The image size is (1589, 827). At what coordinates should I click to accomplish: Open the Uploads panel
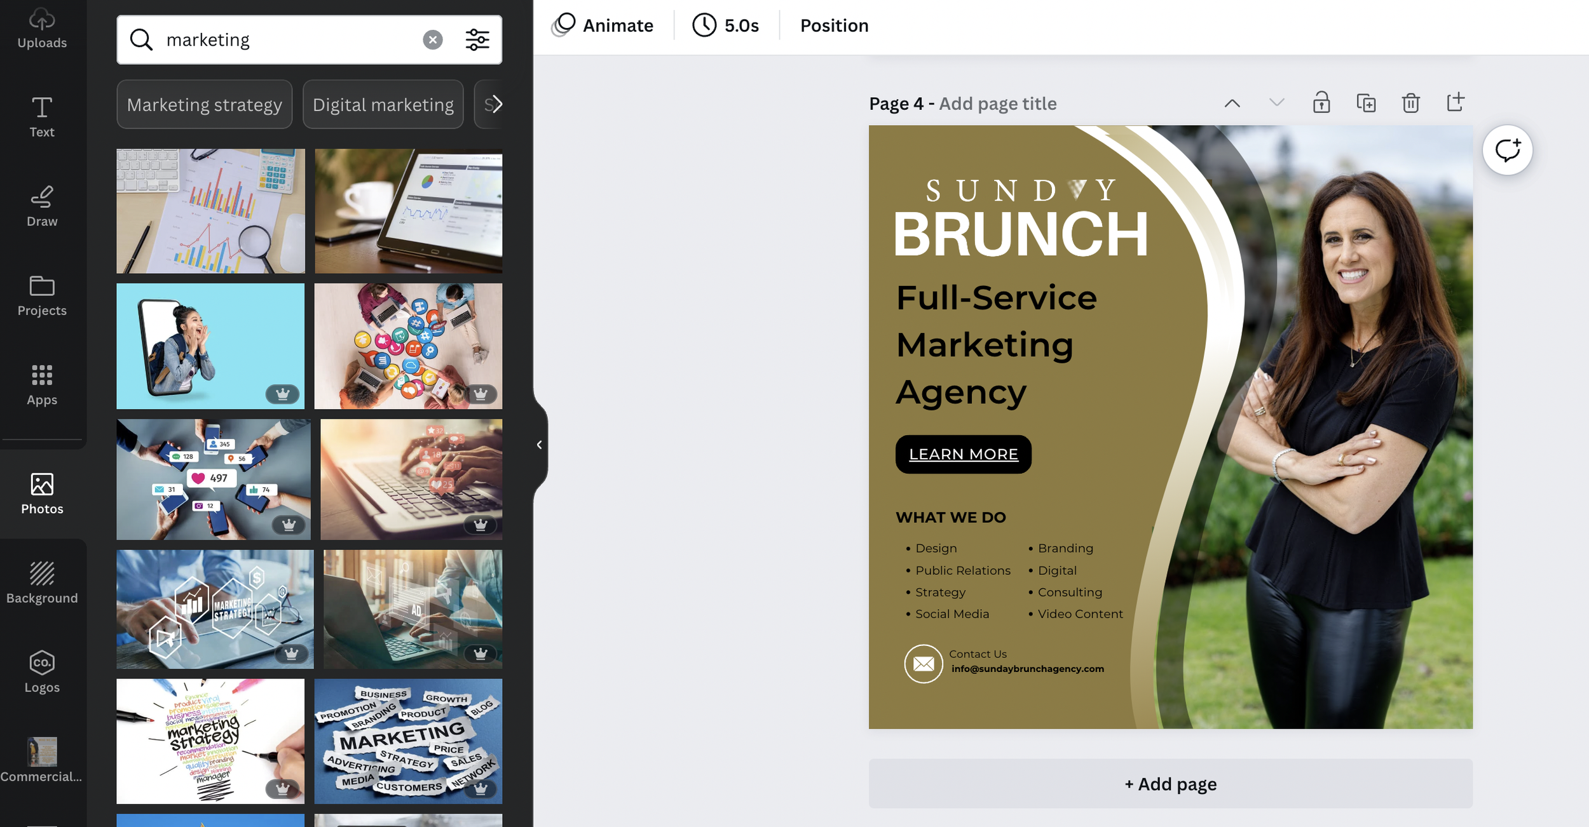click(x=42, y=29)
